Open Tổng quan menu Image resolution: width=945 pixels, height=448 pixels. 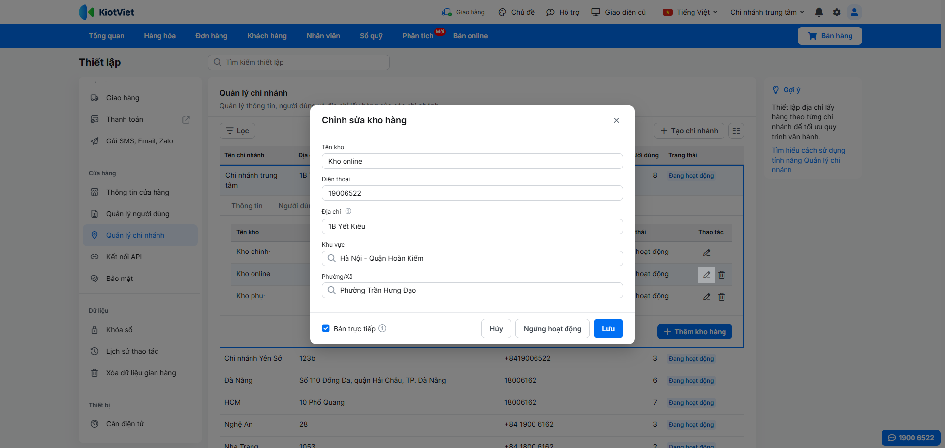pyautogui.click(x=106, y=36)
